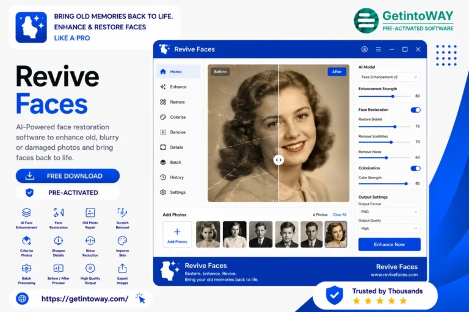Adjust the Enhancement Strength slider
The image size is (469, 312).
(x=385, y=96)
